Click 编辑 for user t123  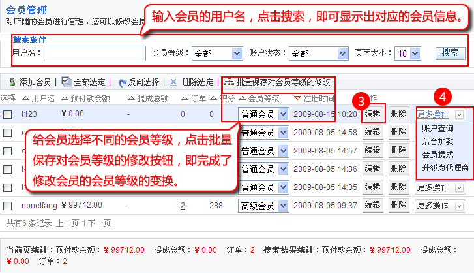[372, 114]
